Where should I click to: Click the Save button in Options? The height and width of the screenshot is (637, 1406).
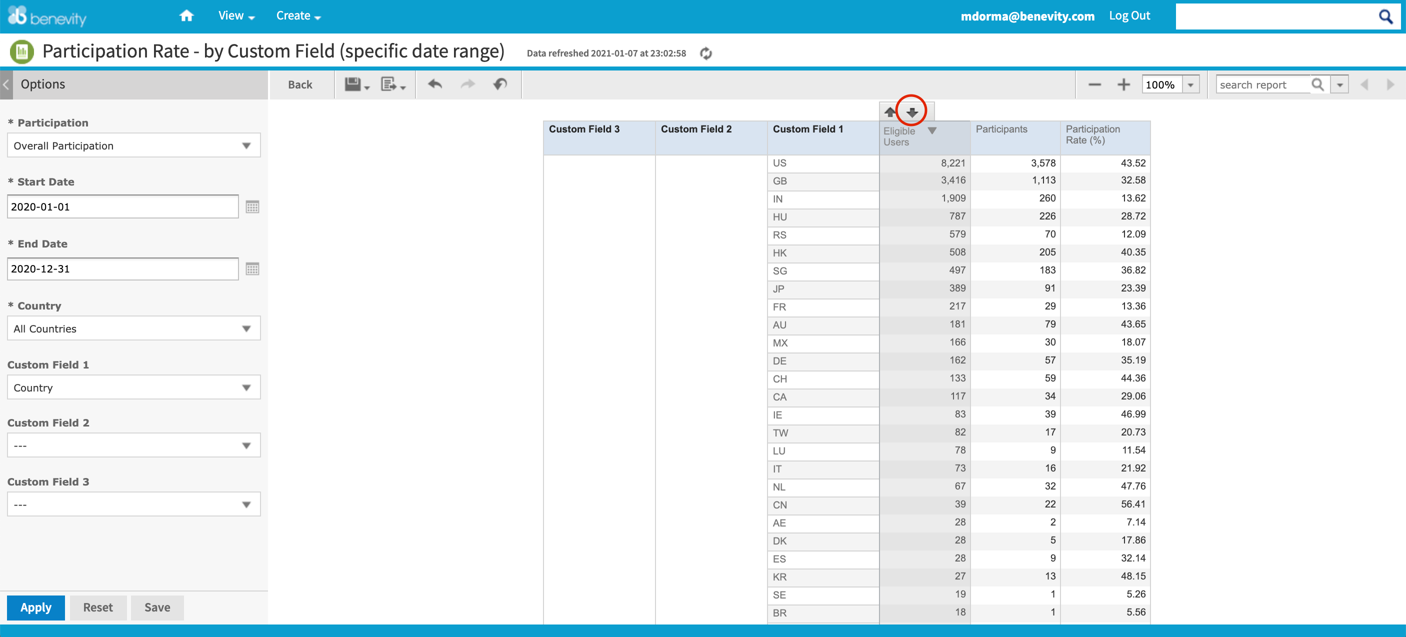(x=157, y=607)
